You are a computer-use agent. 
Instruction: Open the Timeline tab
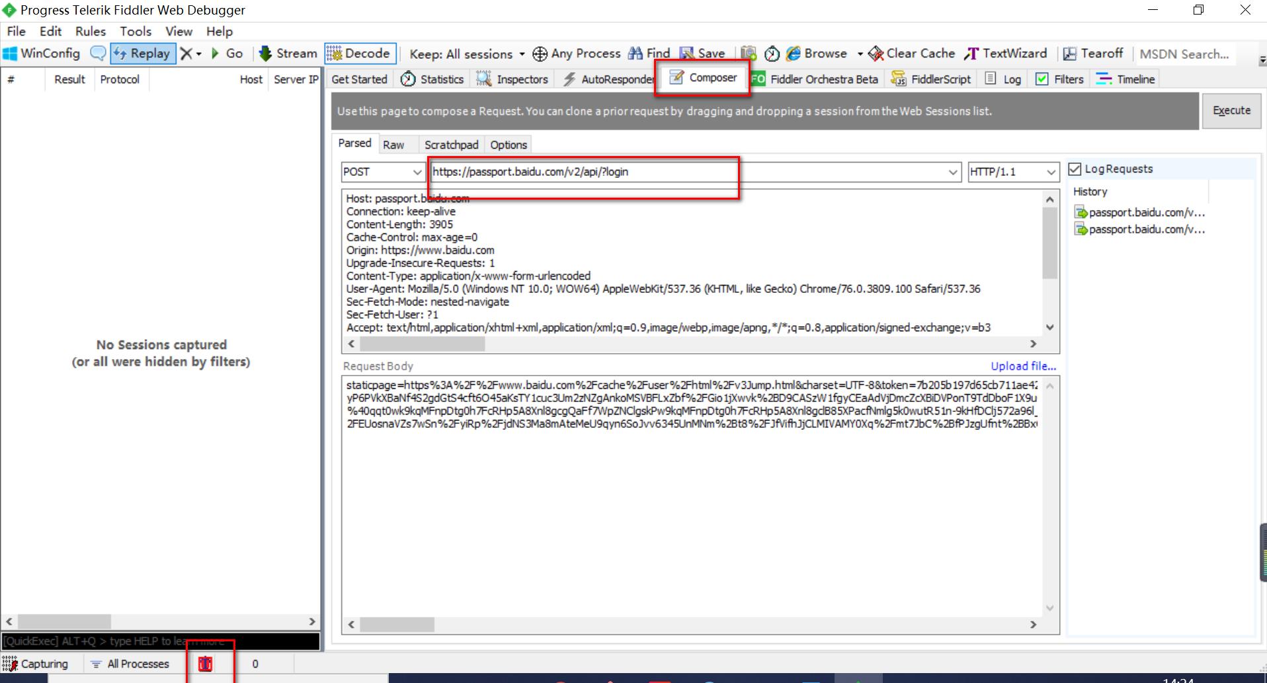(x=1125, y=79)
